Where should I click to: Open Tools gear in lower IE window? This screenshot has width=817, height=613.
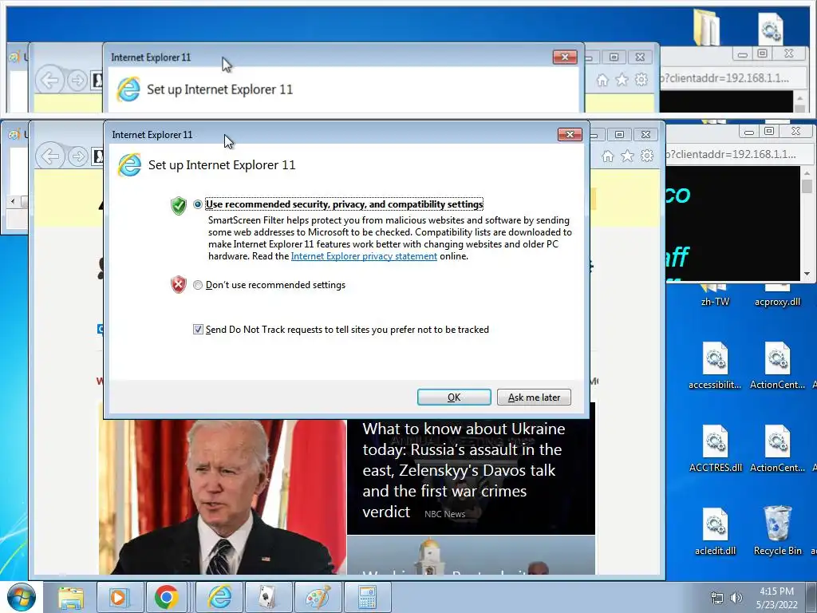[646, 156]
